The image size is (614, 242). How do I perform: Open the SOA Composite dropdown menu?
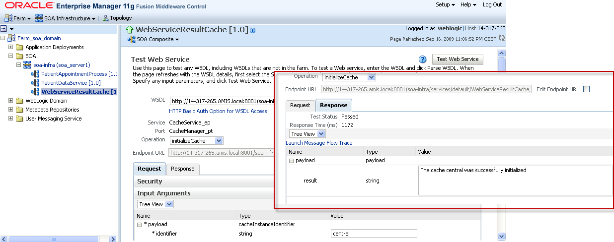tap(154, 40)
